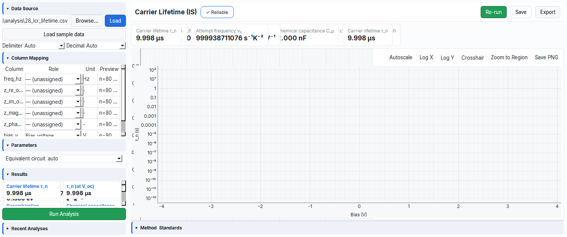Click scroll-down arrow of Results panel

[123, 204]
